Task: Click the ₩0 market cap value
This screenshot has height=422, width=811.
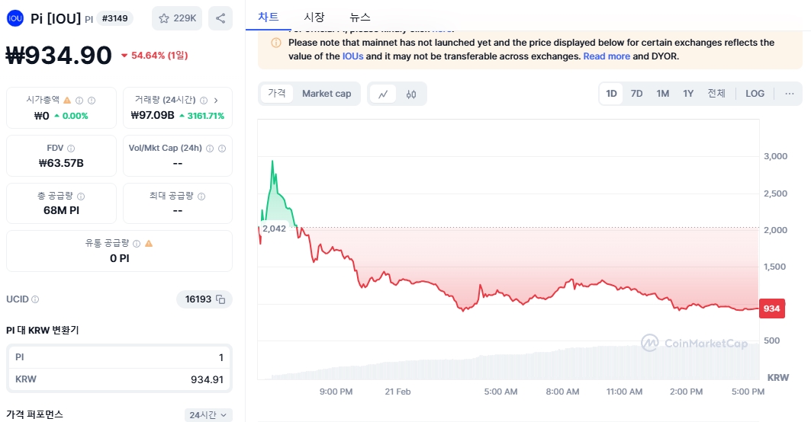Action: 41,116
